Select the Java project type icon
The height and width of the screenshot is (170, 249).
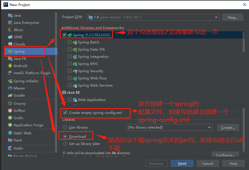10,16
